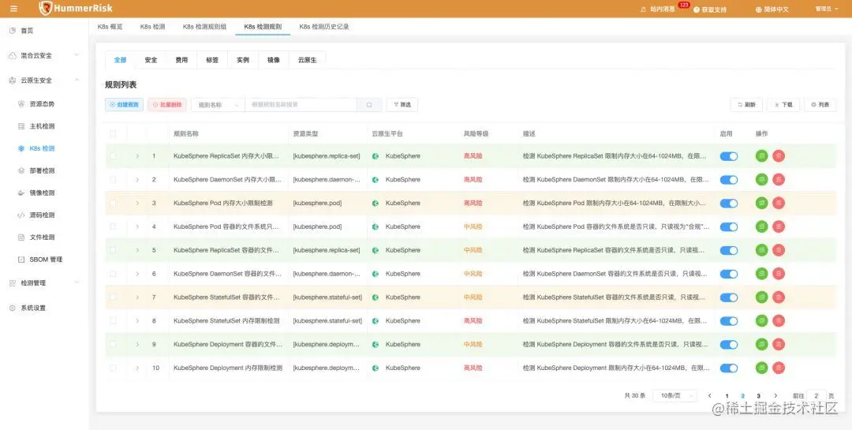Select all rules with header checkbox
The height and width of the screenshot is (430, 852).
[x=113, y=133]
